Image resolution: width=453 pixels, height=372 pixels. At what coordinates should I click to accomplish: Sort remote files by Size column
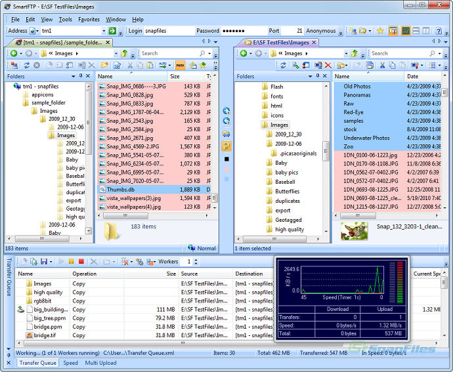click(x=186, y=77)
